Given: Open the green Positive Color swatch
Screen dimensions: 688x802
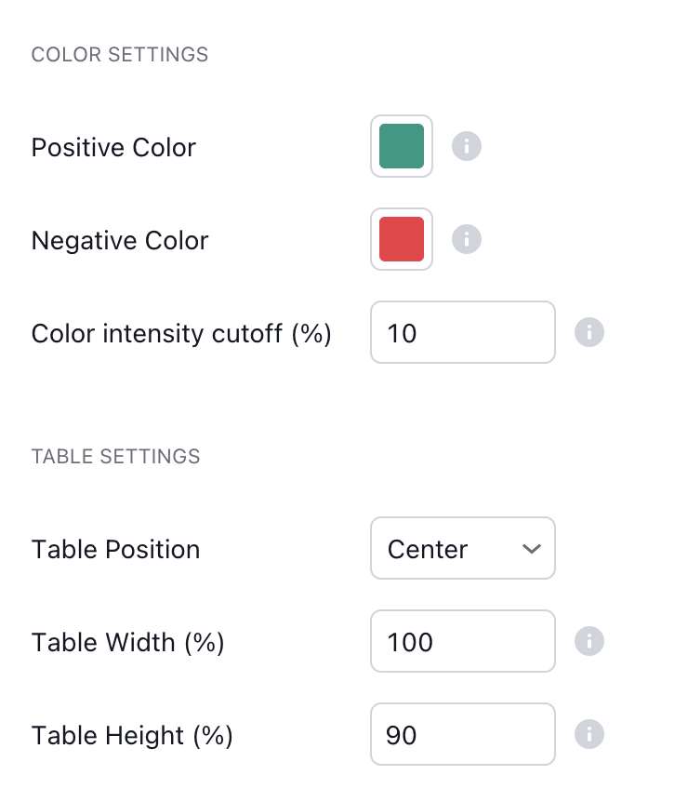Looking at the screenshot, I should point(402,146).
